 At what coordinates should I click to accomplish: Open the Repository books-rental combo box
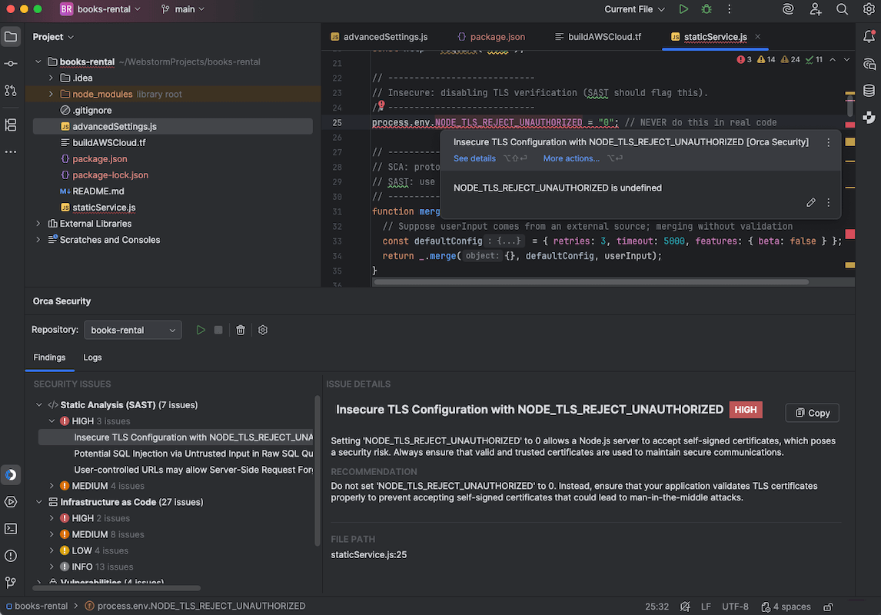132,331
